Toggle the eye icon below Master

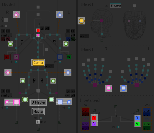[35, 118]
